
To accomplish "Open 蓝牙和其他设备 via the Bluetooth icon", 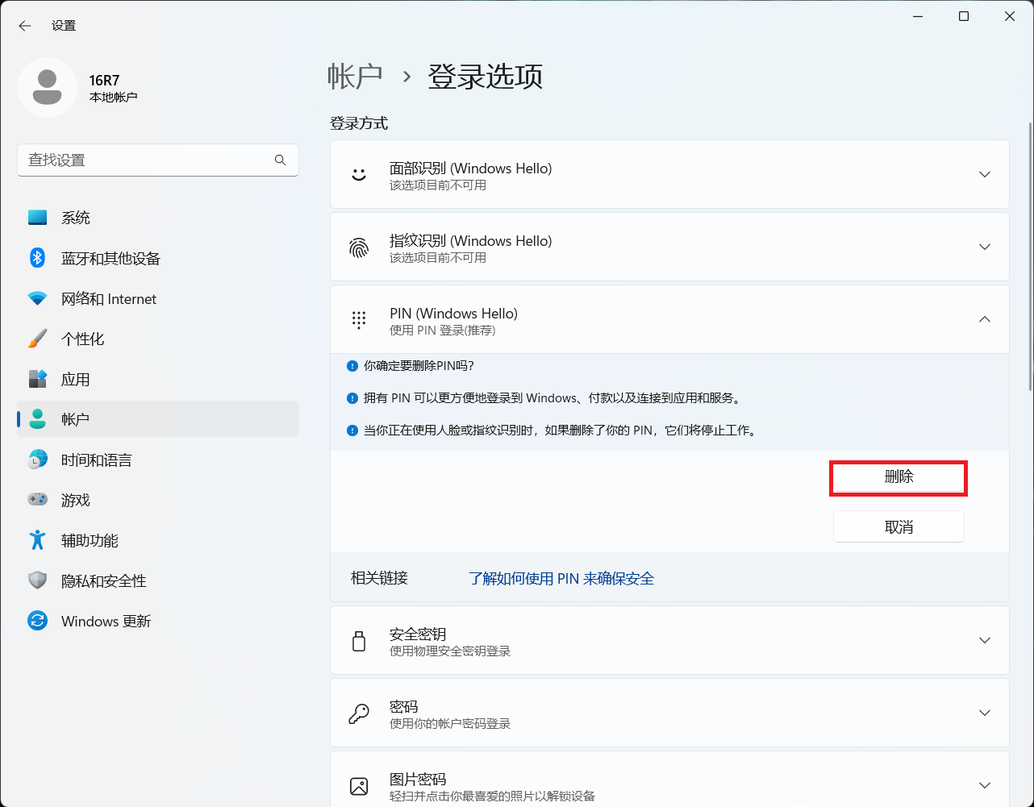I will click(x=37, y=258).
